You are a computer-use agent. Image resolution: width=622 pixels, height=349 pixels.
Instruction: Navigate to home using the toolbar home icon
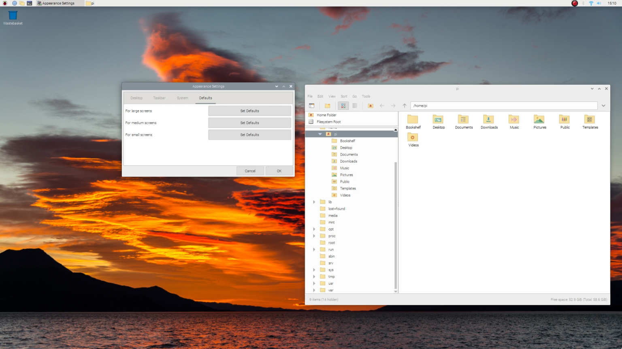(370, 105)
